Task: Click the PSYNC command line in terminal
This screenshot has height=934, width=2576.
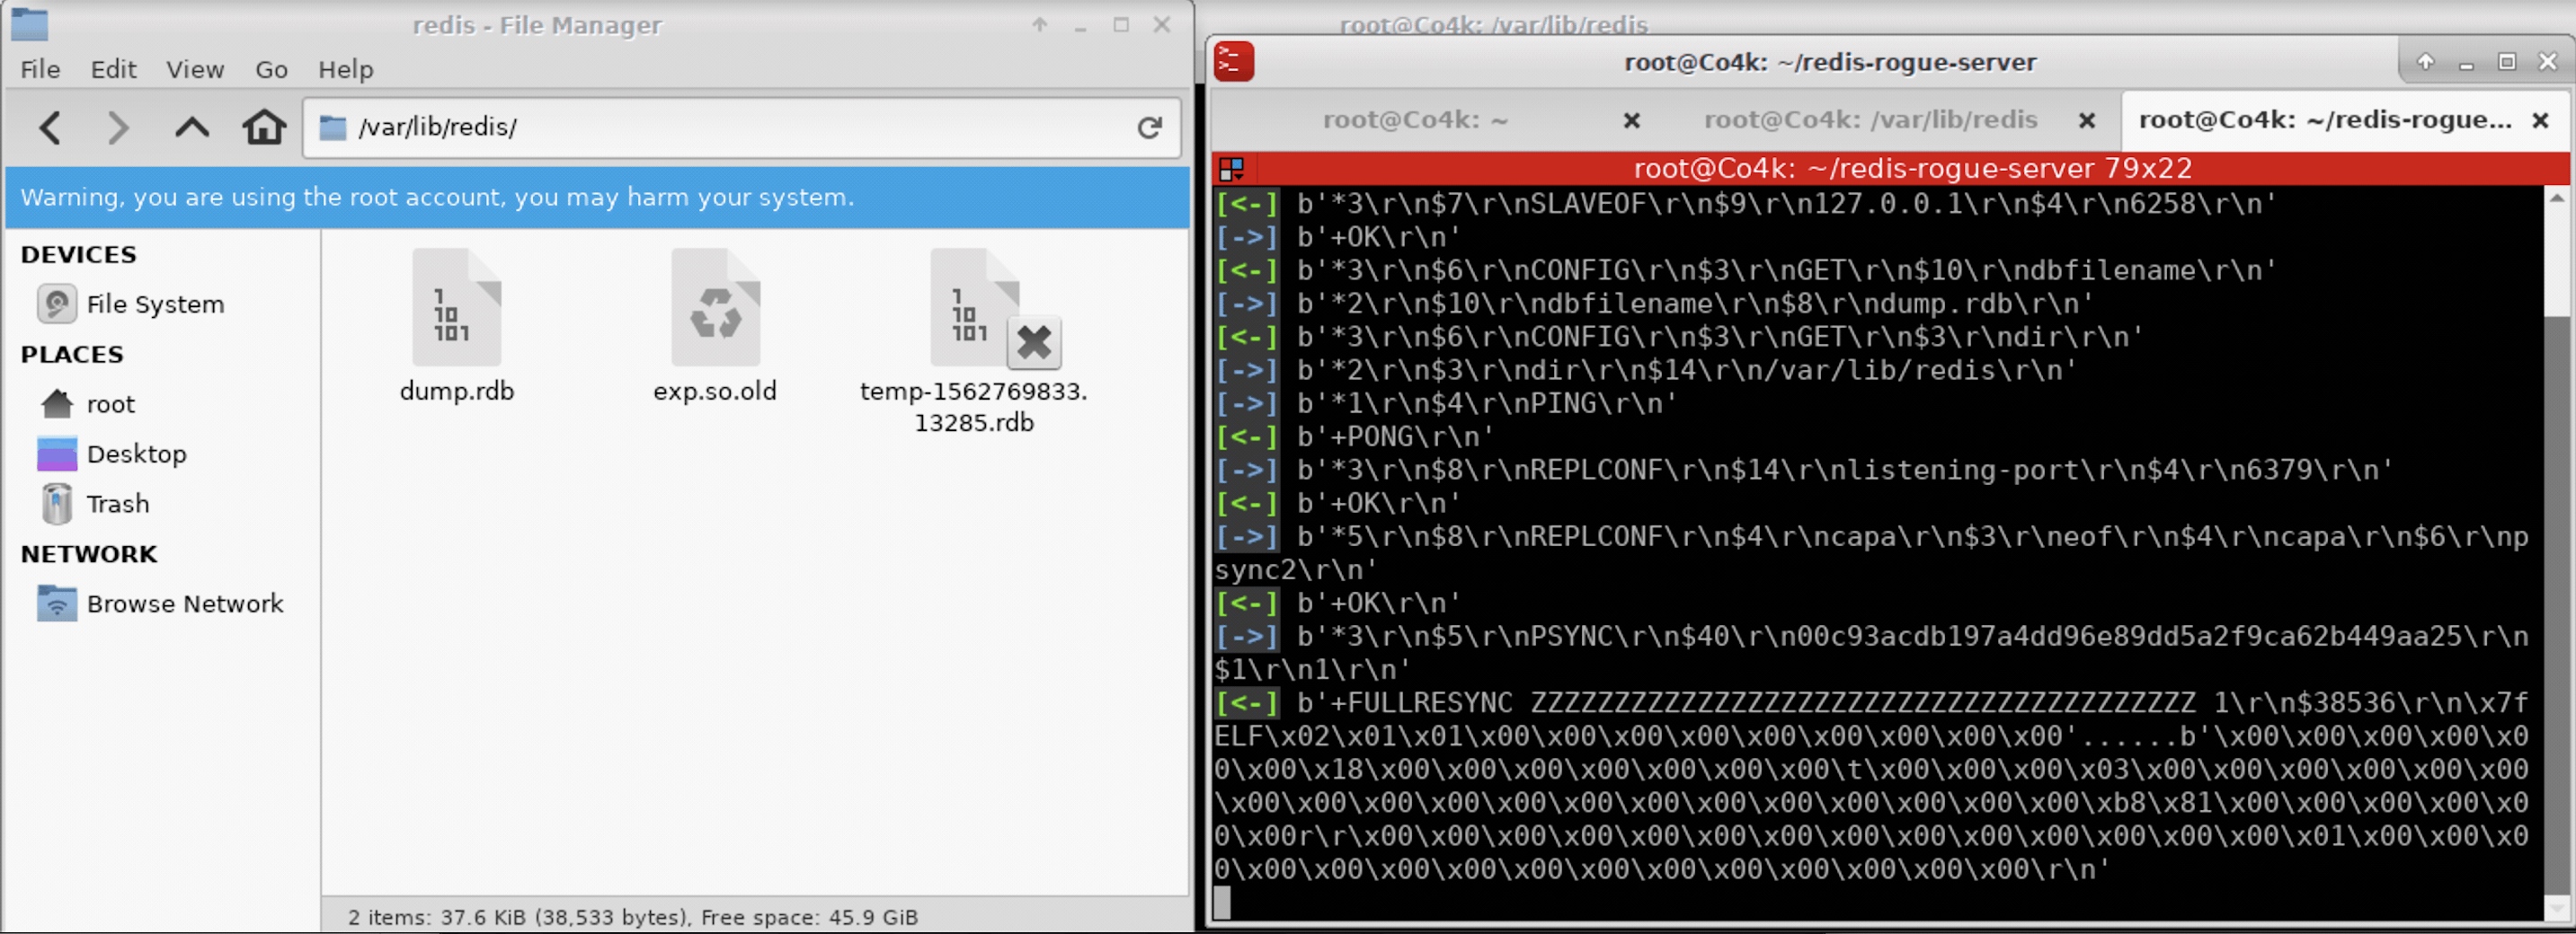Action: coord(1872,637)
